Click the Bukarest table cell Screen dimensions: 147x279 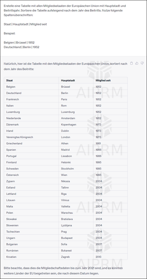pos(66,251)
